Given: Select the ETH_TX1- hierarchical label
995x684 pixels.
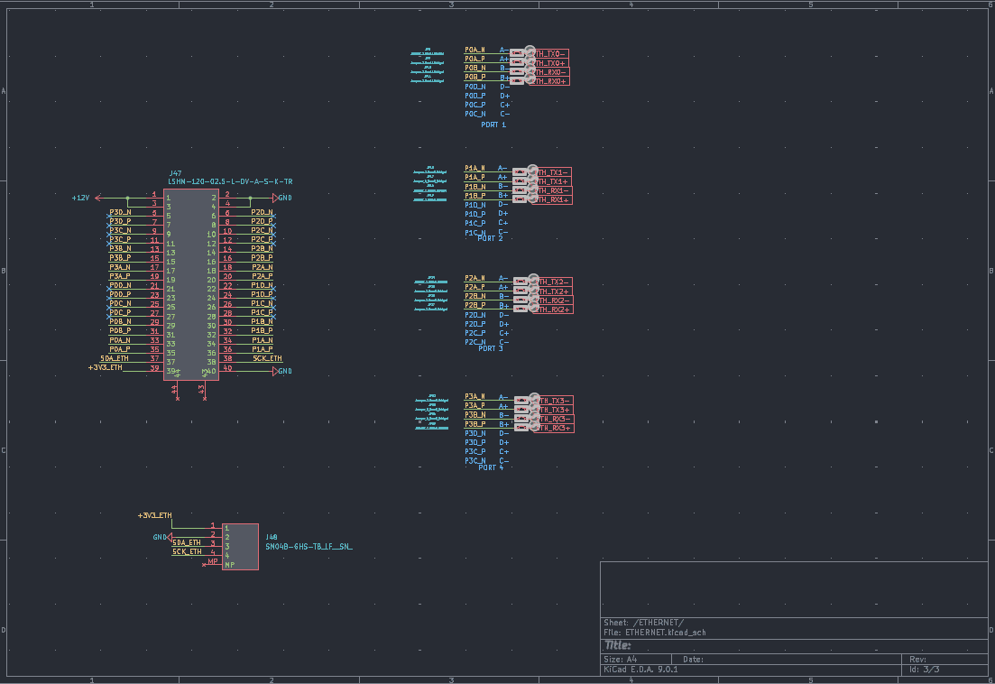Looking at the screenshot, I should click(552, 172).
